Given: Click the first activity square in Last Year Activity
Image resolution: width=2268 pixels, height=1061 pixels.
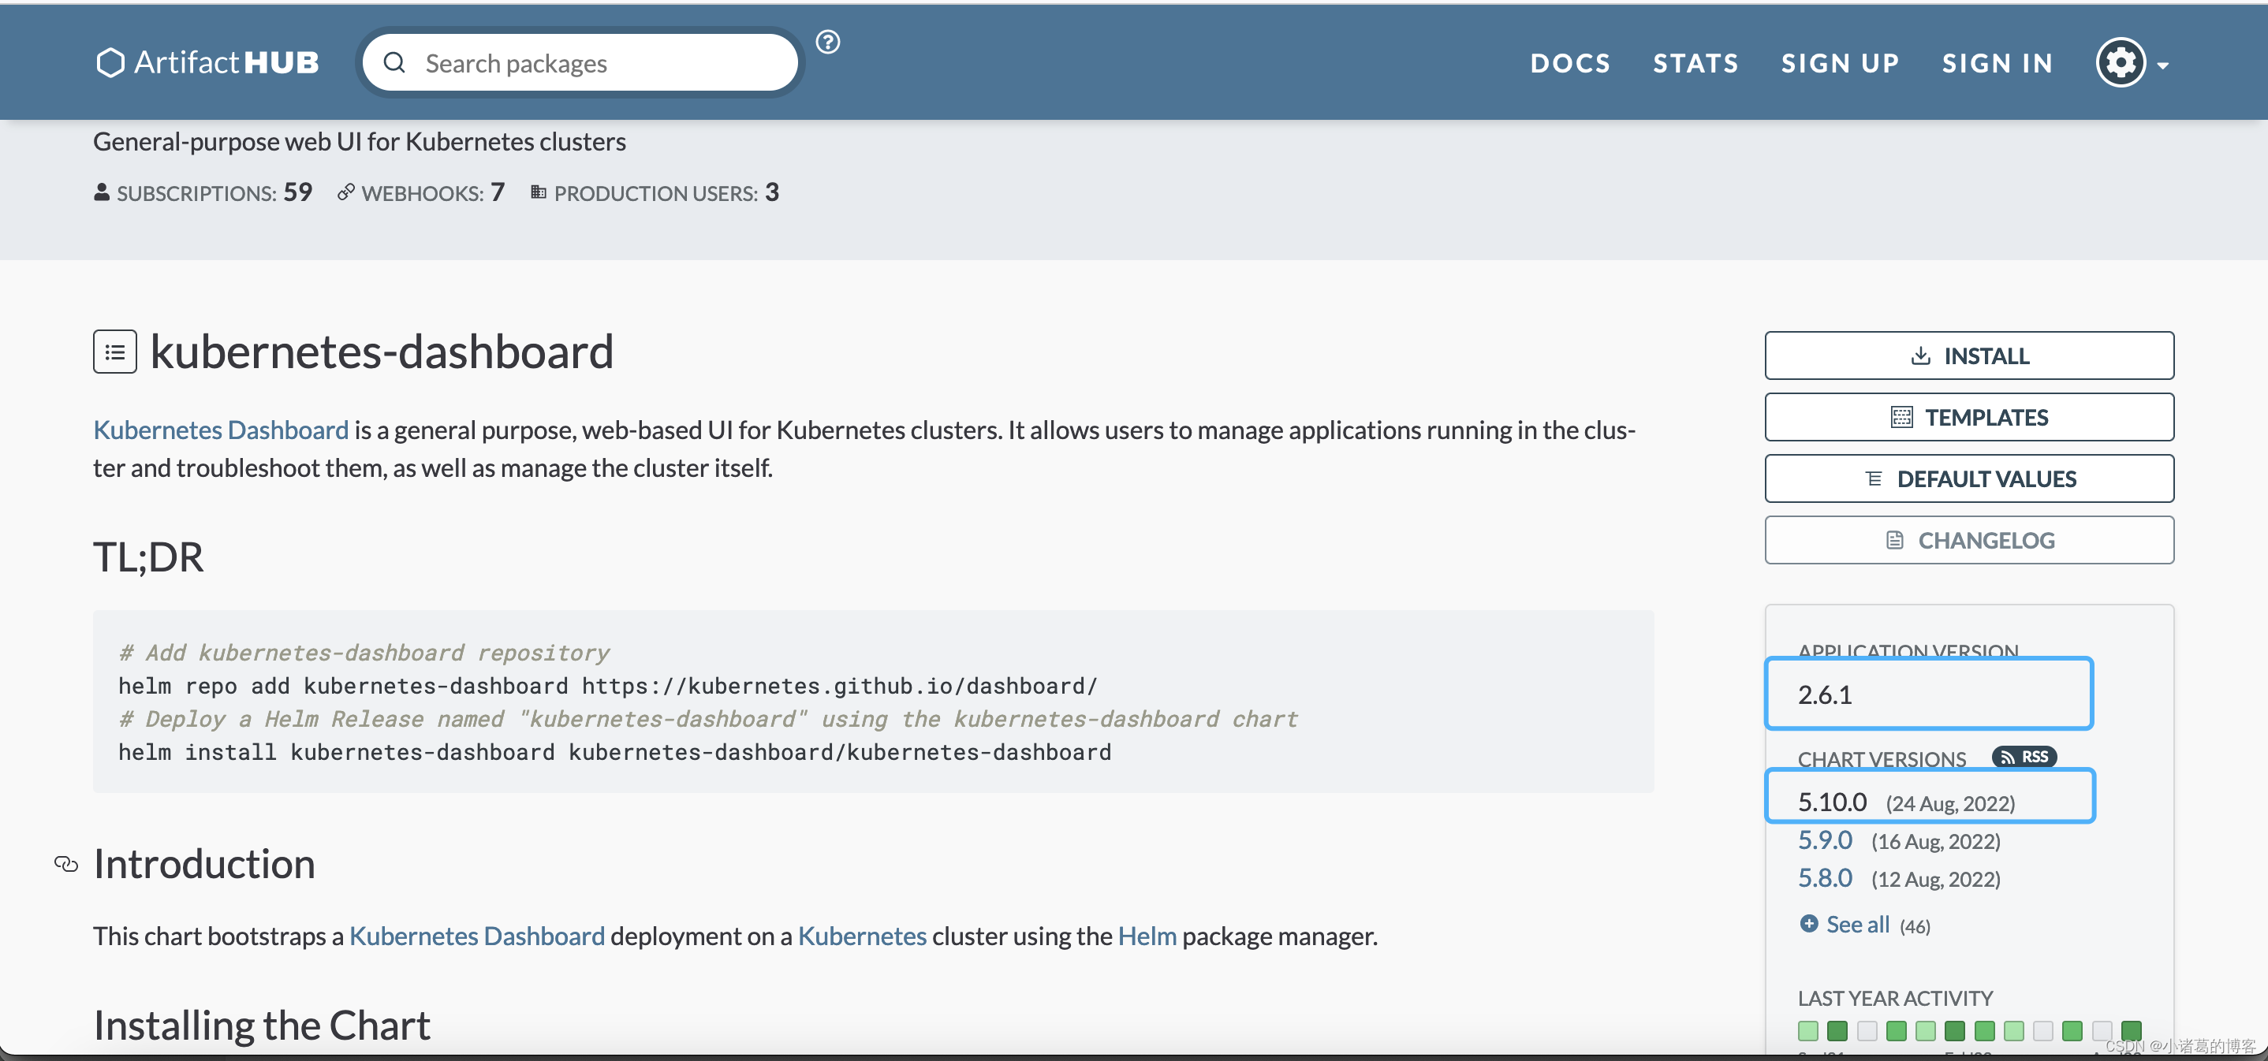Looking at the screenshot, I should click(1808, 1030).
